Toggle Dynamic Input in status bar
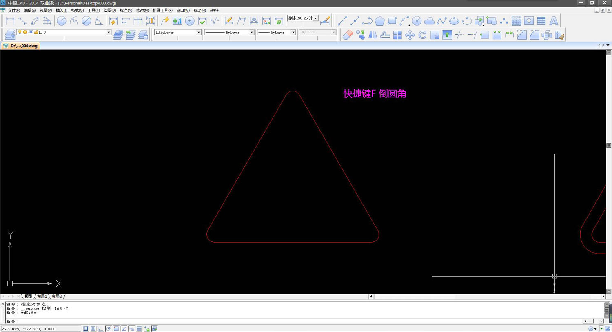The width and height of the screenshot is (612, 332). (x=132, y=329)
